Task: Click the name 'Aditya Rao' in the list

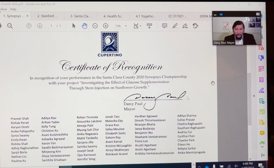Action: click(x=49, y=118)
